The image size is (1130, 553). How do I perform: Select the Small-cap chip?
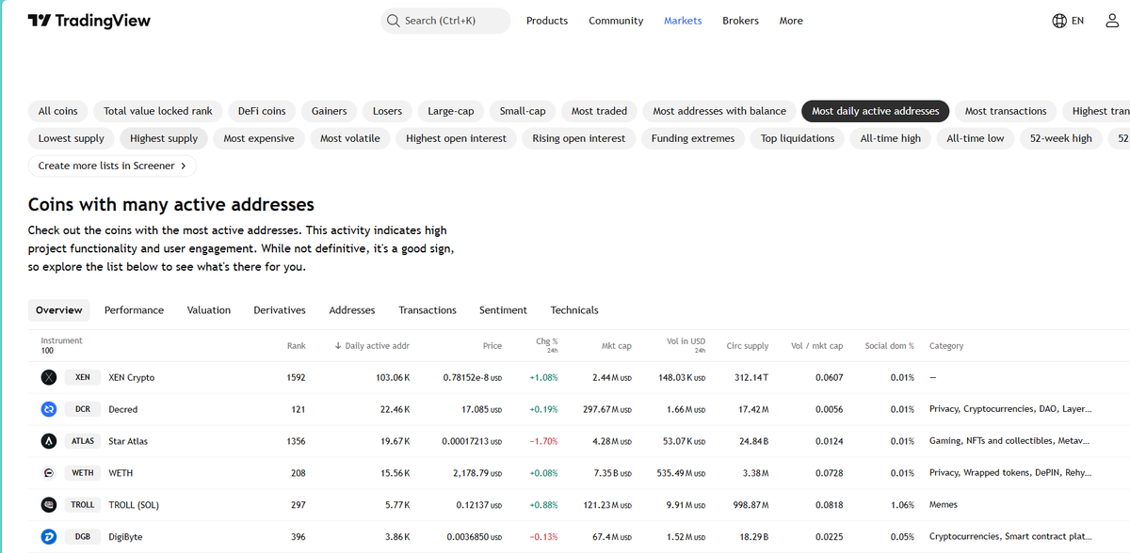click(523, 111)
